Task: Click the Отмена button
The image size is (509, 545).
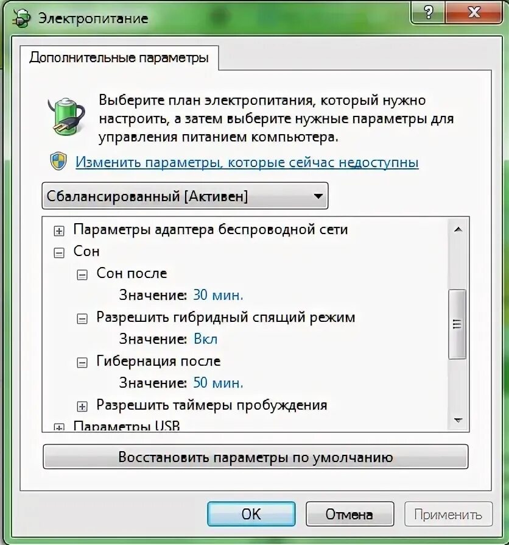Action: coord(349,514)
